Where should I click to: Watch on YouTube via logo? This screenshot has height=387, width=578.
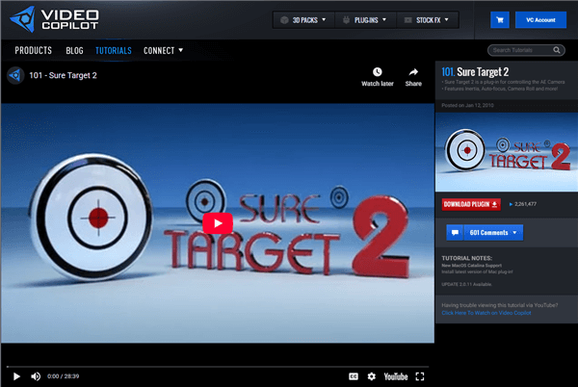coord(396,376)
